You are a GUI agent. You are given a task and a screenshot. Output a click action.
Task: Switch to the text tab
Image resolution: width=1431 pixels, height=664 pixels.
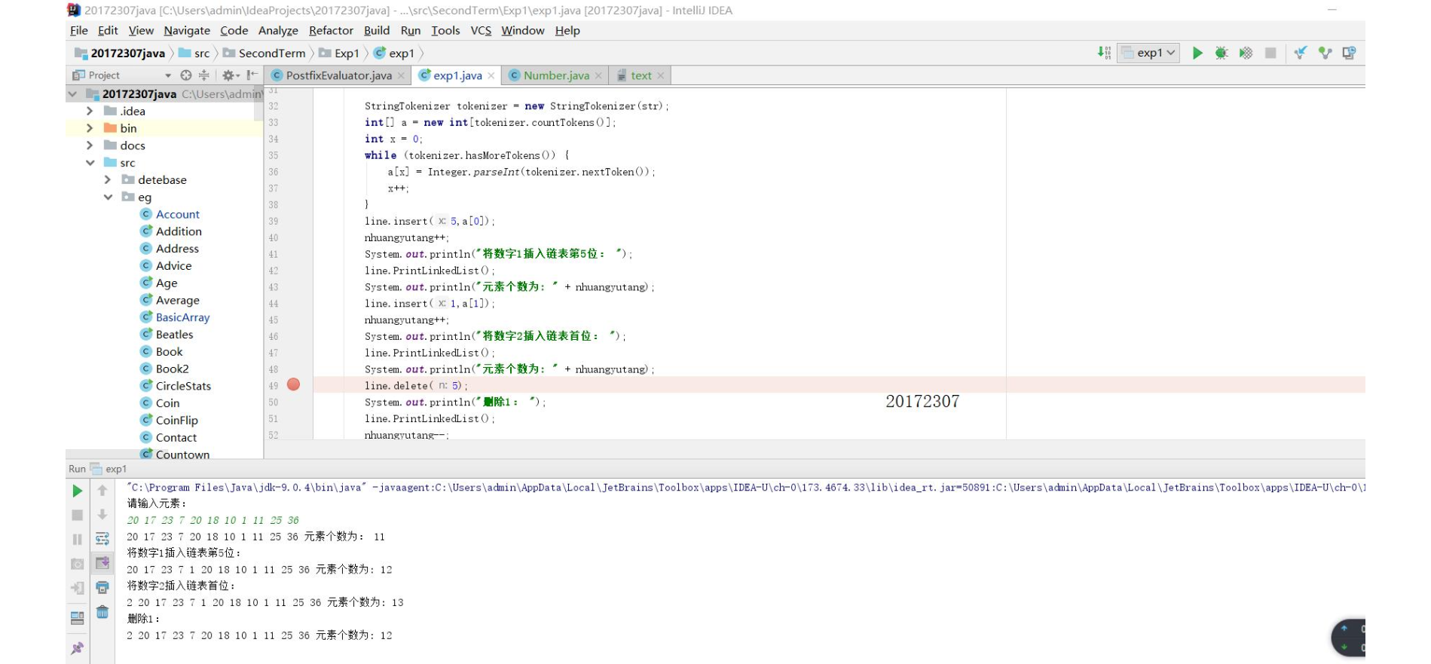point(641,75)
